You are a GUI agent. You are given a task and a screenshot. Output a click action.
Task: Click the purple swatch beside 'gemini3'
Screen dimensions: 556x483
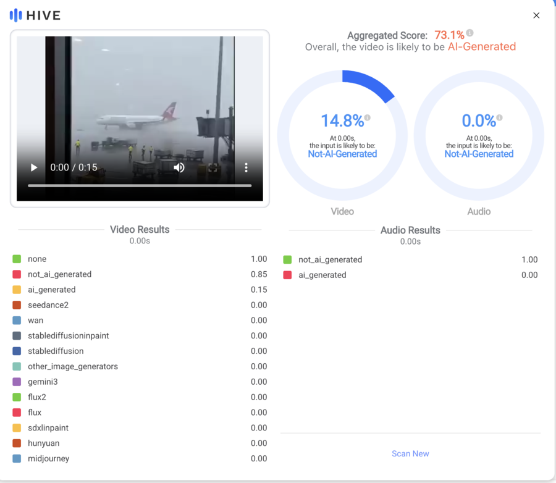(x=17, y=382)
